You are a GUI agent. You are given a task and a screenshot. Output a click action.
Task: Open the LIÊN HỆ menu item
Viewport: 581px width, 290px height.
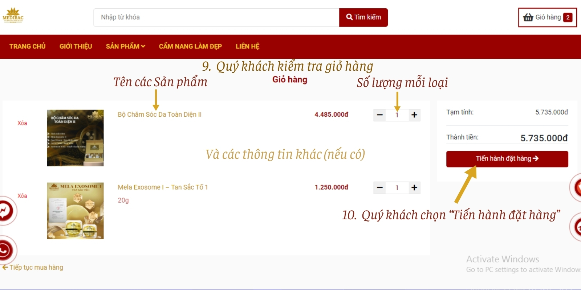click(247, 46)
